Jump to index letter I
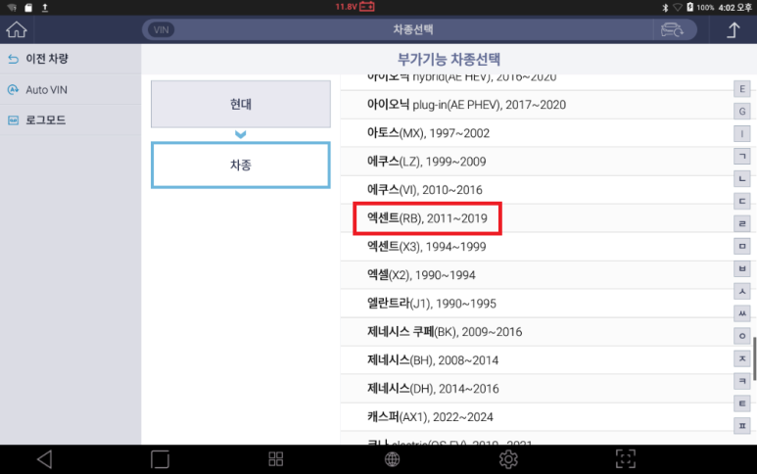Viewport: 757px width, 474px height. tap(742, 134)
